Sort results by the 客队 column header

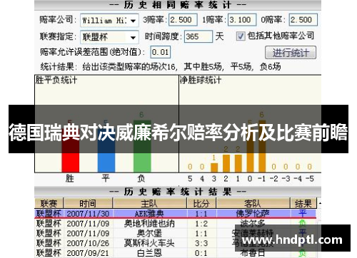click(253, 203)
